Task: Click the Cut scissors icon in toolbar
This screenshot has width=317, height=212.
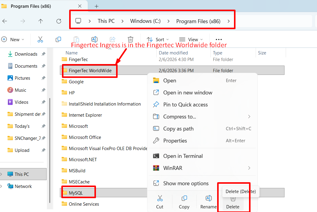Action: (40, 39)
